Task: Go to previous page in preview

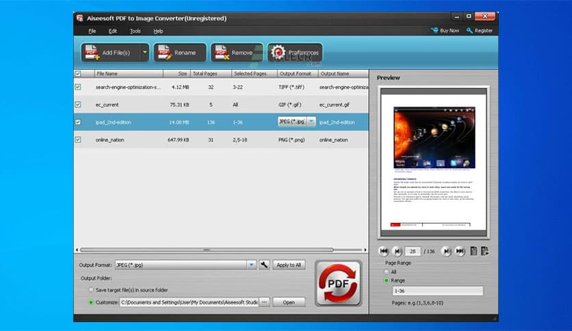Action: coord(397,251)
